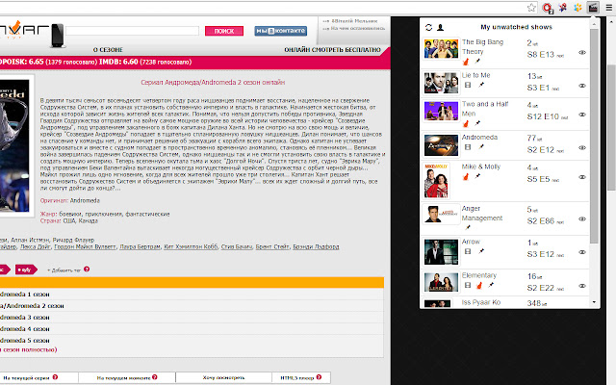Click the help icon next to Добавить тег

tap(87, 269)
